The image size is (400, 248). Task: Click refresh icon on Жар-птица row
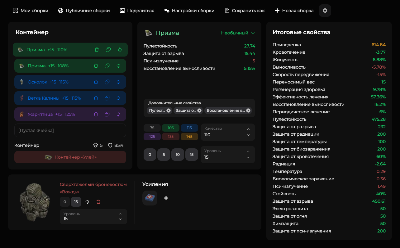[118, 114]
